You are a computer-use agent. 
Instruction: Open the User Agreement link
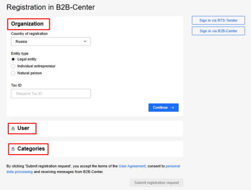click(x=132, y=166)
